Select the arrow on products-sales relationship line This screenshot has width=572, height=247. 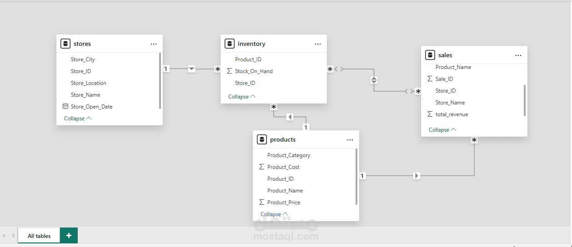[416, 176]
